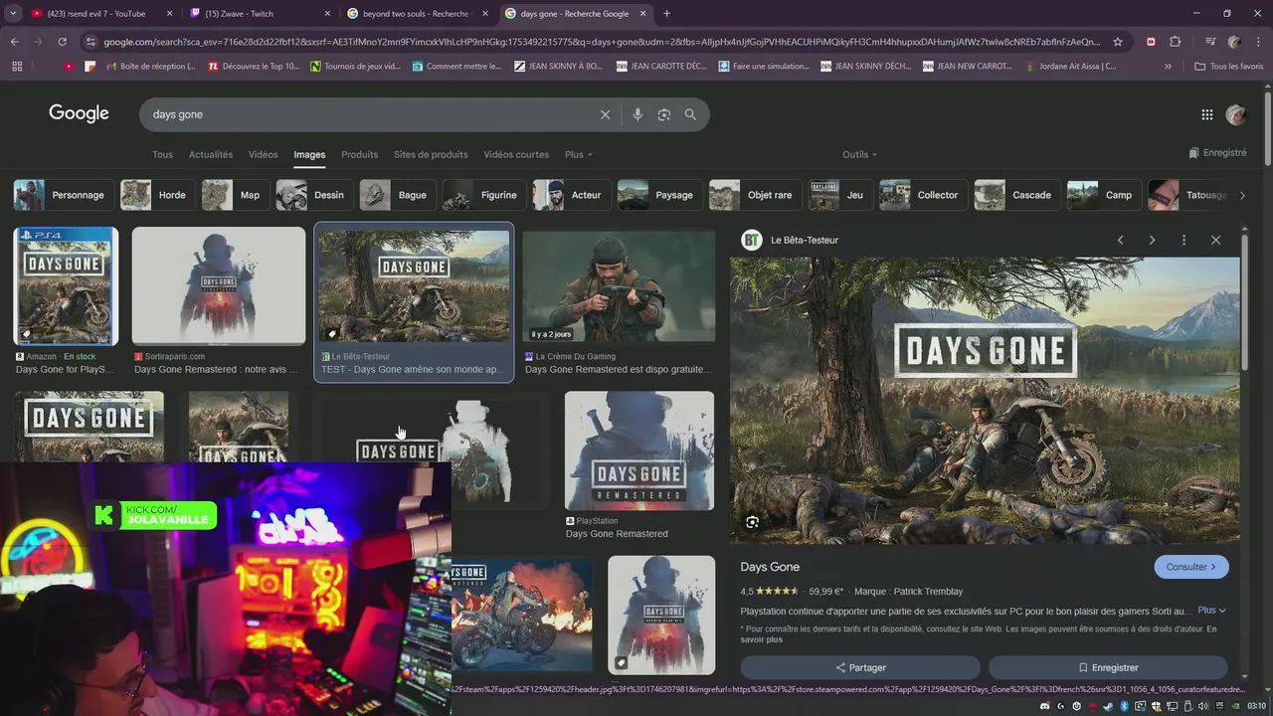Click the magnifier search icon
The image size is (1273, 716).
[690, 114]
